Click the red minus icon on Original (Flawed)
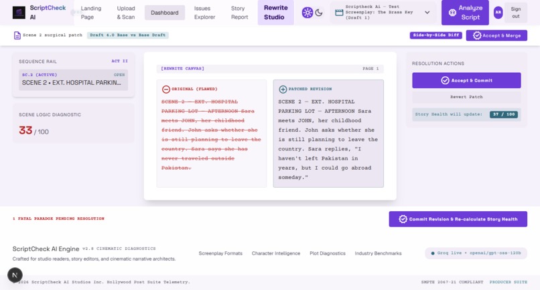Viewport: 540px width, 290px height. point(166,90)
